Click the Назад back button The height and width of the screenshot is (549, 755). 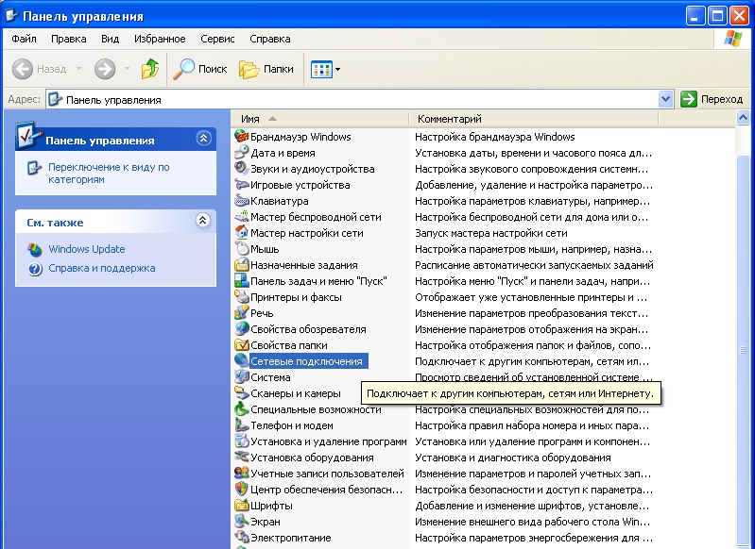39,69
